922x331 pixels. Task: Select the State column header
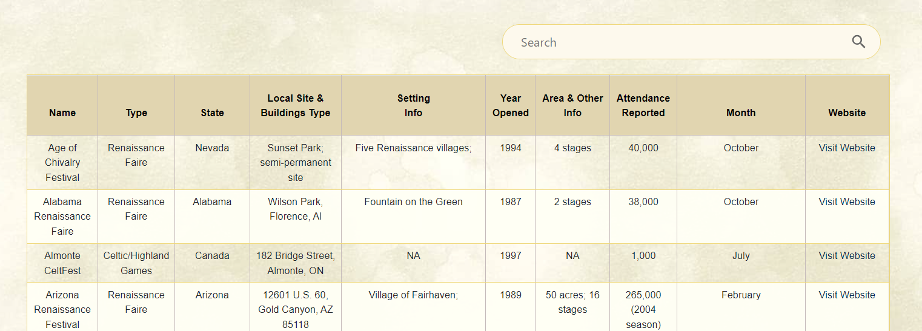point(212,113)
